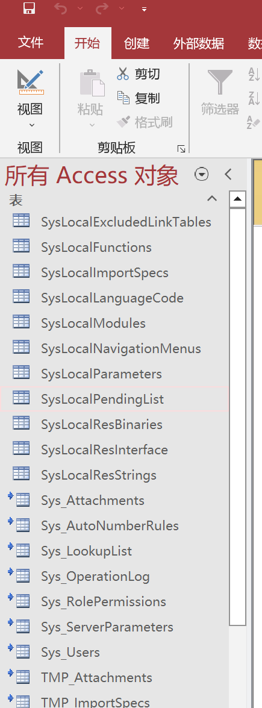Switch to the 创建 ribbon tab
Viewport: 262px width, 708px height.
[136, 43]
